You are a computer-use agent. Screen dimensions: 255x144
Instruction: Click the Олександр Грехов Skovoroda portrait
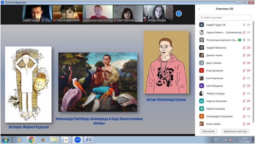click(166, 62)
